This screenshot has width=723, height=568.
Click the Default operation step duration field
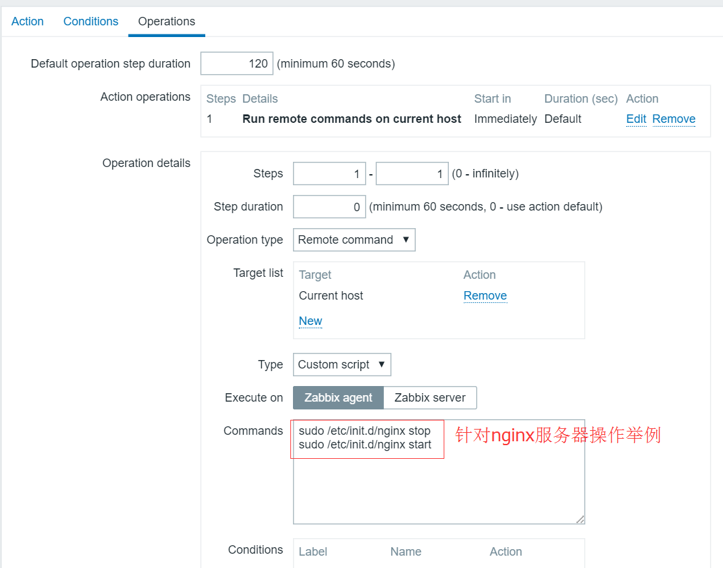pyautogui.click(x=236, y=63)
